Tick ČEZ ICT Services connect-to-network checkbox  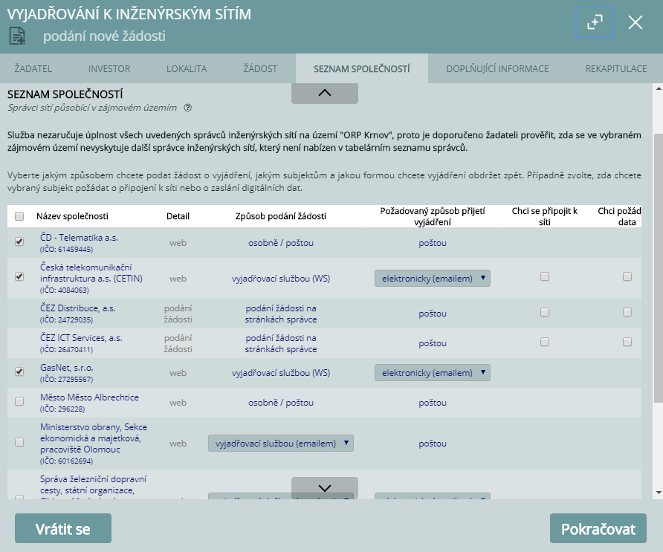coord(545,342)
